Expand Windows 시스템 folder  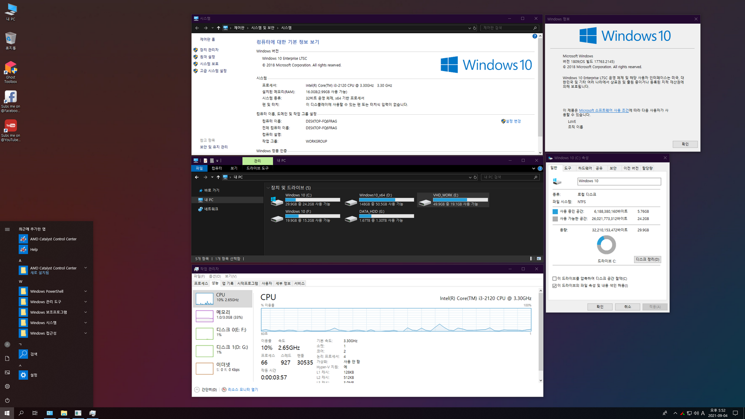pos(53,323)
